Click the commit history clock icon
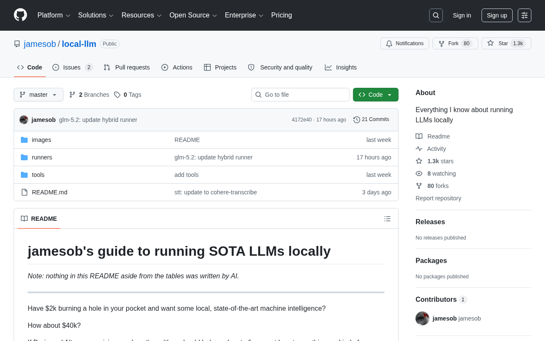Viewport: 545px width, 341px height. coord(357,120)
